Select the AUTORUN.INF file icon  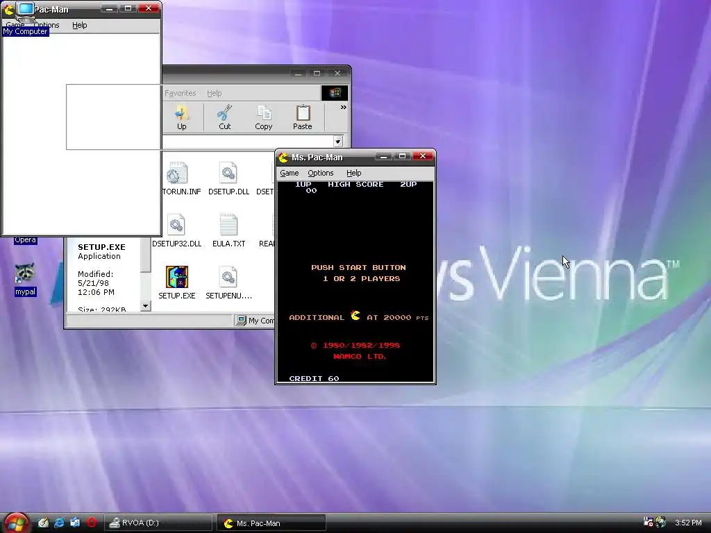176,173
